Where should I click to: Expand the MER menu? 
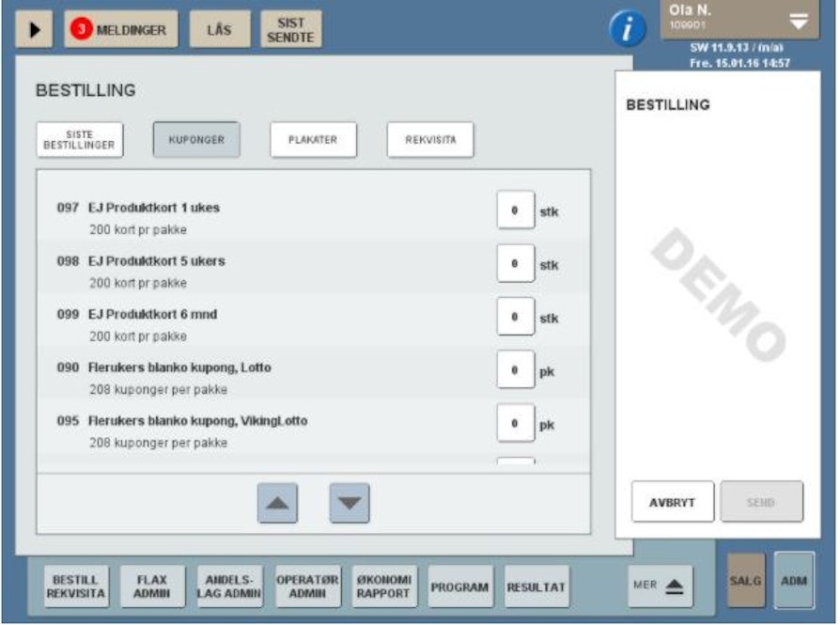coord(663,585)
